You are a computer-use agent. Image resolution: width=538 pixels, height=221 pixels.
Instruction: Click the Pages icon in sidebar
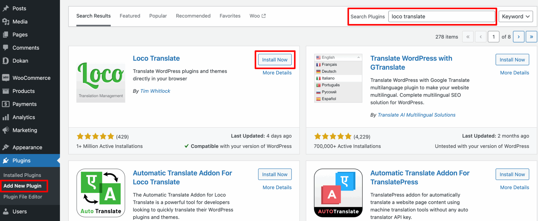[x=6, y=35]
